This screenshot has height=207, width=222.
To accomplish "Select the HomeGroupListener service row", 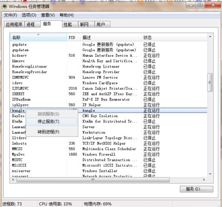I will click(x=109, y=67).
